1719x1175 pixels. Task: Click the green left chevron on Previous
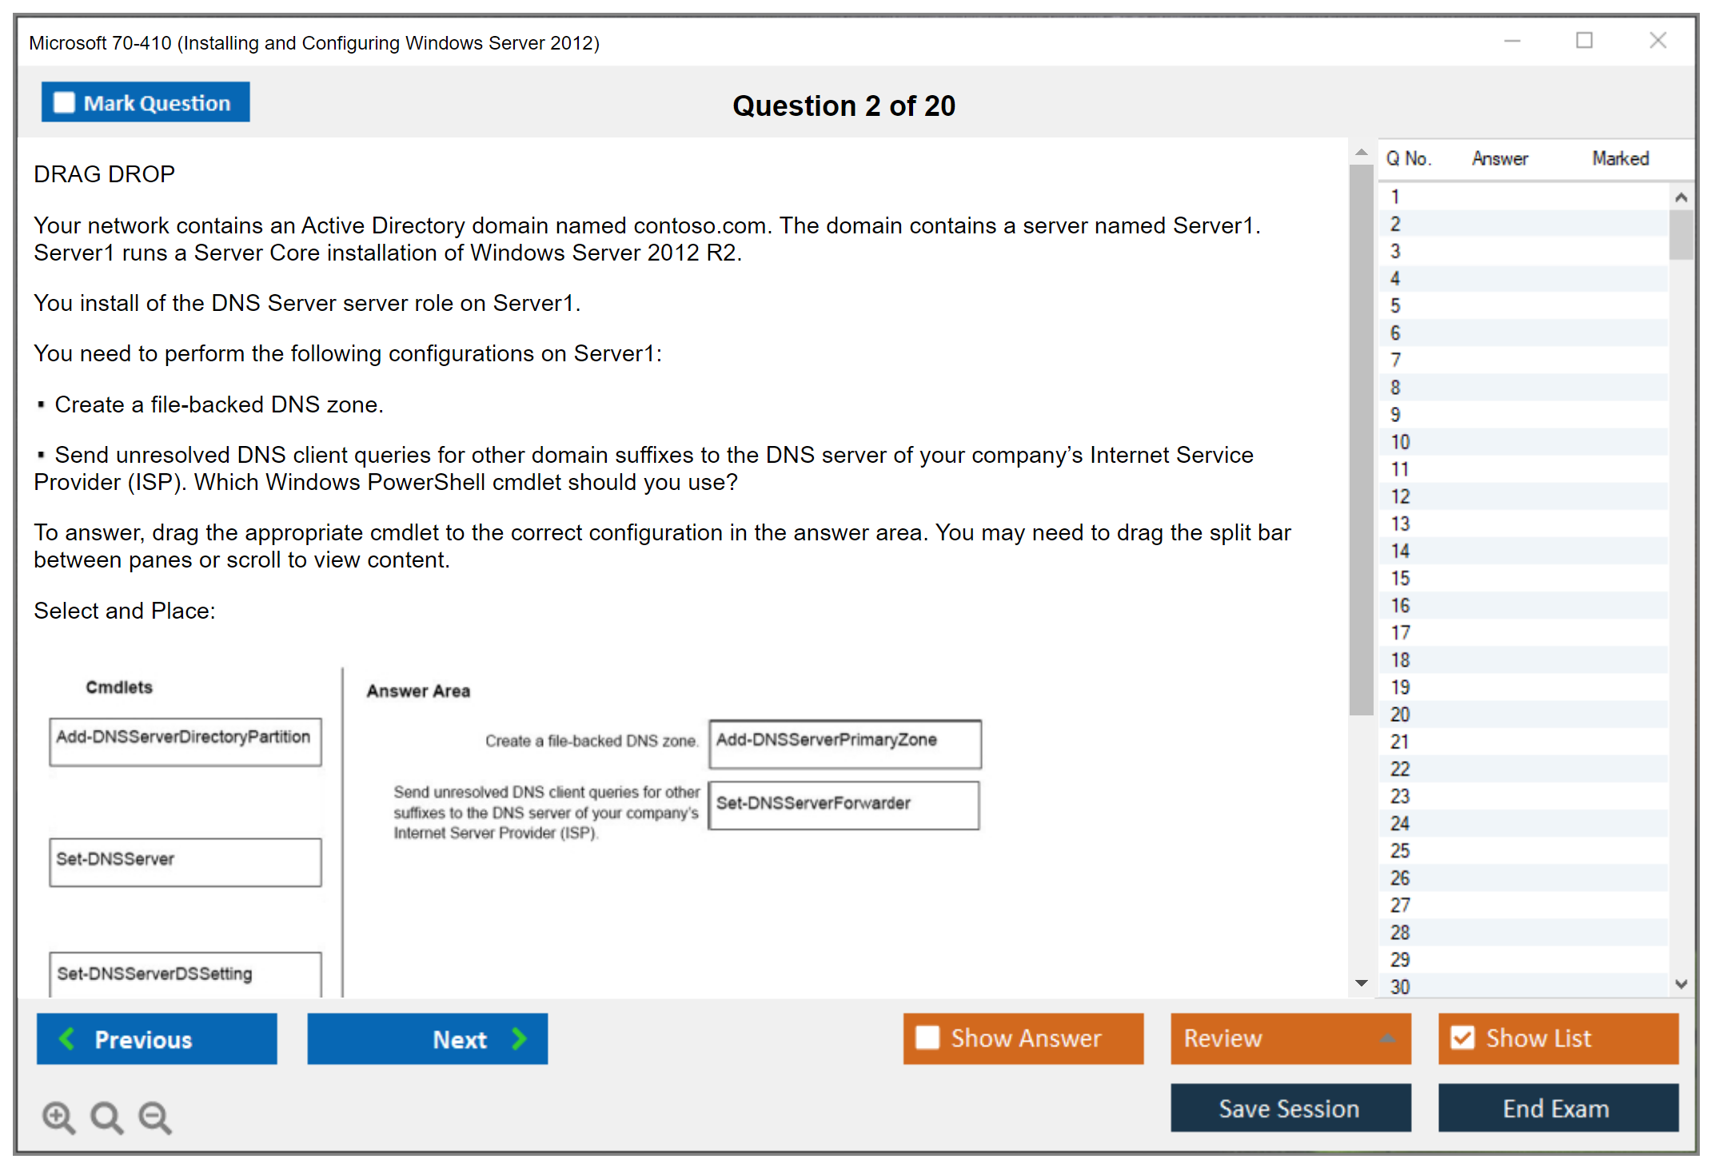[x=67, y=1038]
